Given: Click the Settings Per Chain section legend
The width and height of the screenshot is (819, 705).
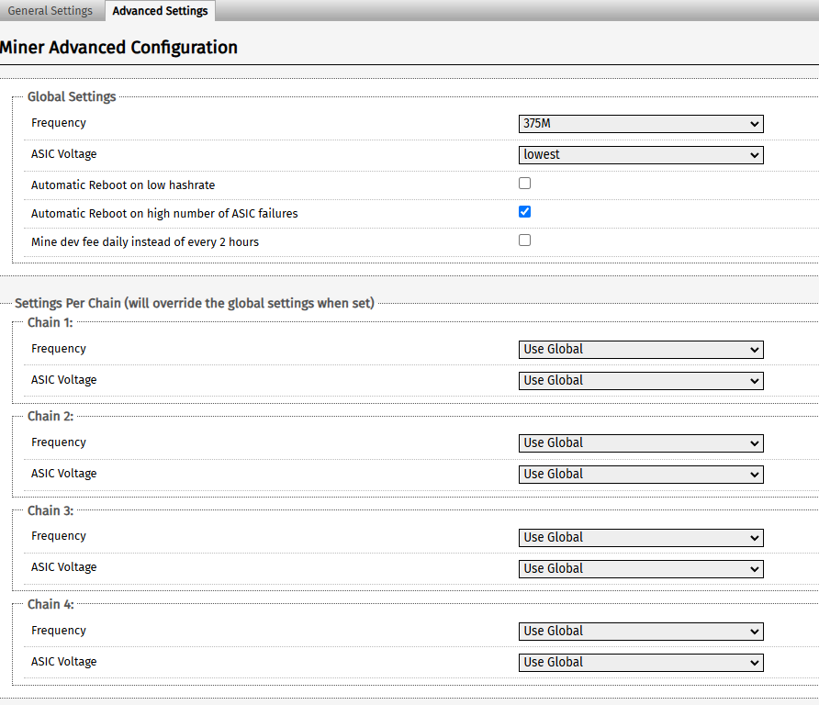Looking at the screenshot, I should click(195, 304).
